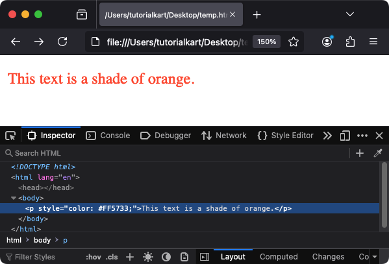This screenshot has height=264, width=389.
Task: Toggle Responsive Design Mode icon
Action: (345, 136)
